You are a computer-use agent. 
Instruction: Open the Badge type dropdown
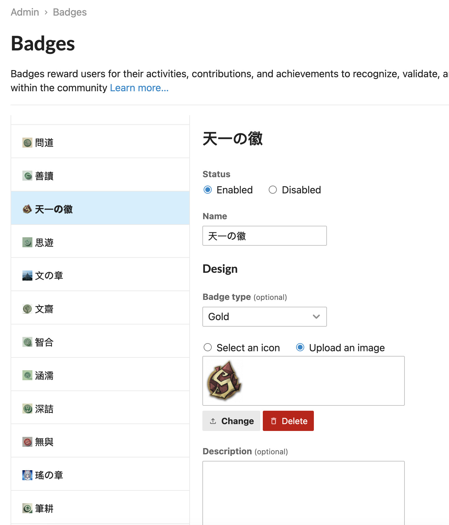coord(264,317)
